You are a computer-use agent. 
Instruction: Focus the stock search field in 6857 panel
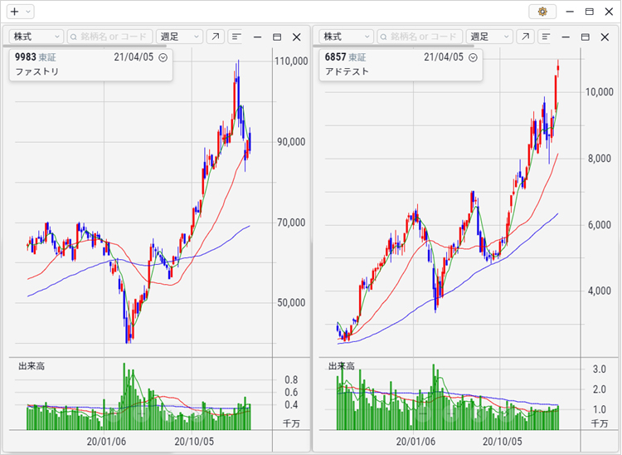click(420, 37)
